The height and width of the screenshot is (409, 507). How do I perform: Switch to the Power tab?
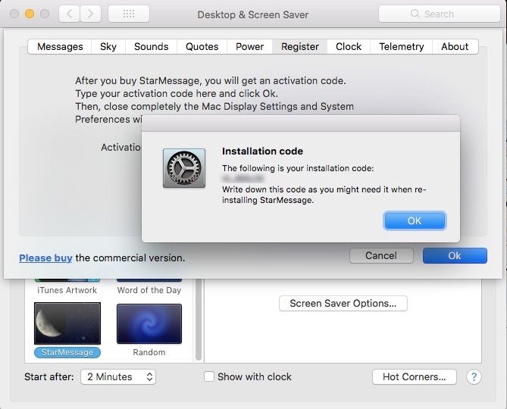coord(249,46)
